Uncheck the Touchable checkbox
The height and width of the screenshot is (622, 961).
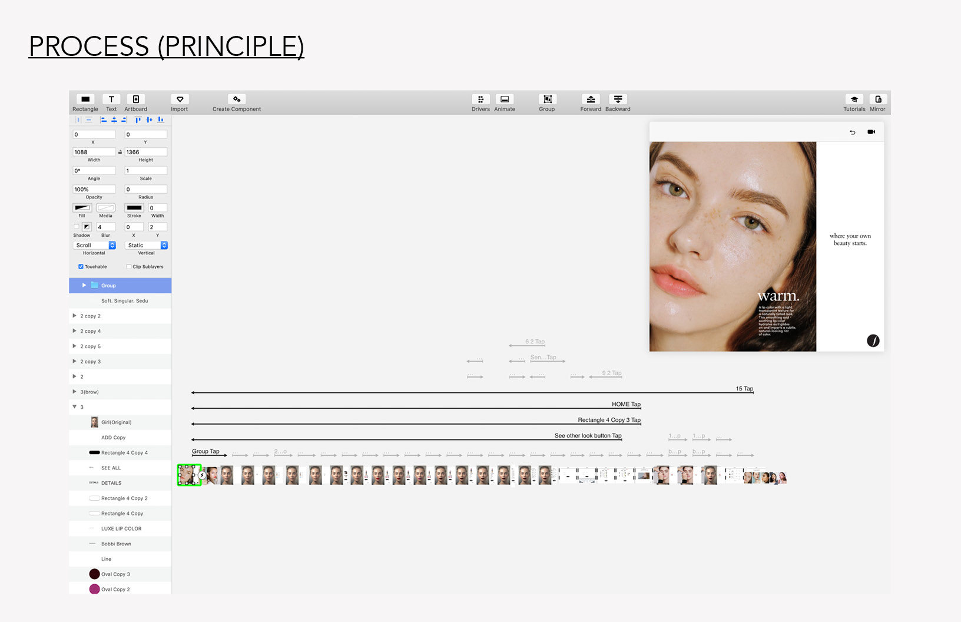click(x=81, y=267)
